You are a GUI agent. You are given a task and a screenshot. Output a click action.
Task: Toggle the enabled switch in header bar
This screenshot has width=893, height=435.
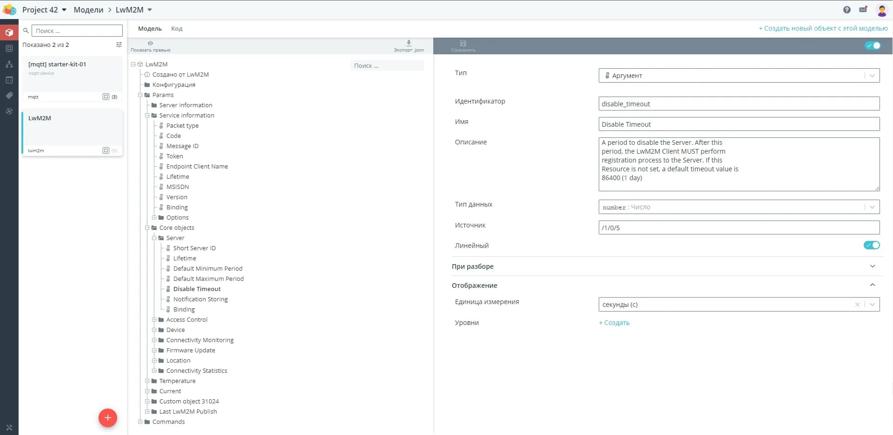(873, 45)
